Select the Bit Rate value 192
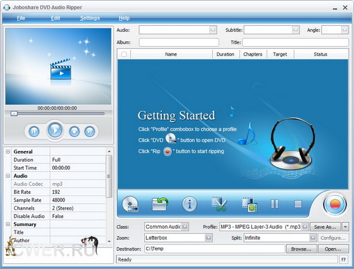The image size is (354, 269). click(x=78, y=192)
